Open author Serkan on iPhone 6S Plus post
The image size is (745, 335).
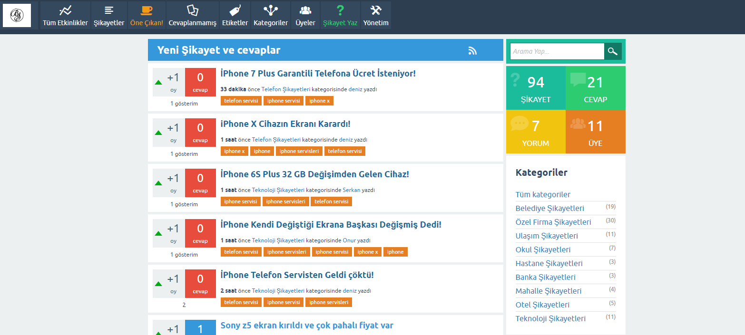coord(352,190)
